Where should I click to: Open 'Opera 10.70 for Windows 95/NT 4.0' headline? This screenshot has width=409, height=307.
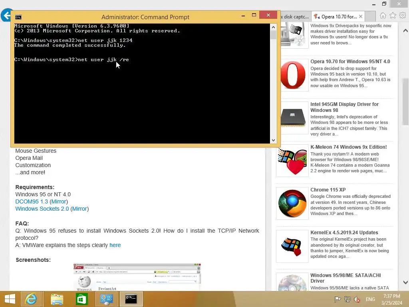(x=350, y=62)
